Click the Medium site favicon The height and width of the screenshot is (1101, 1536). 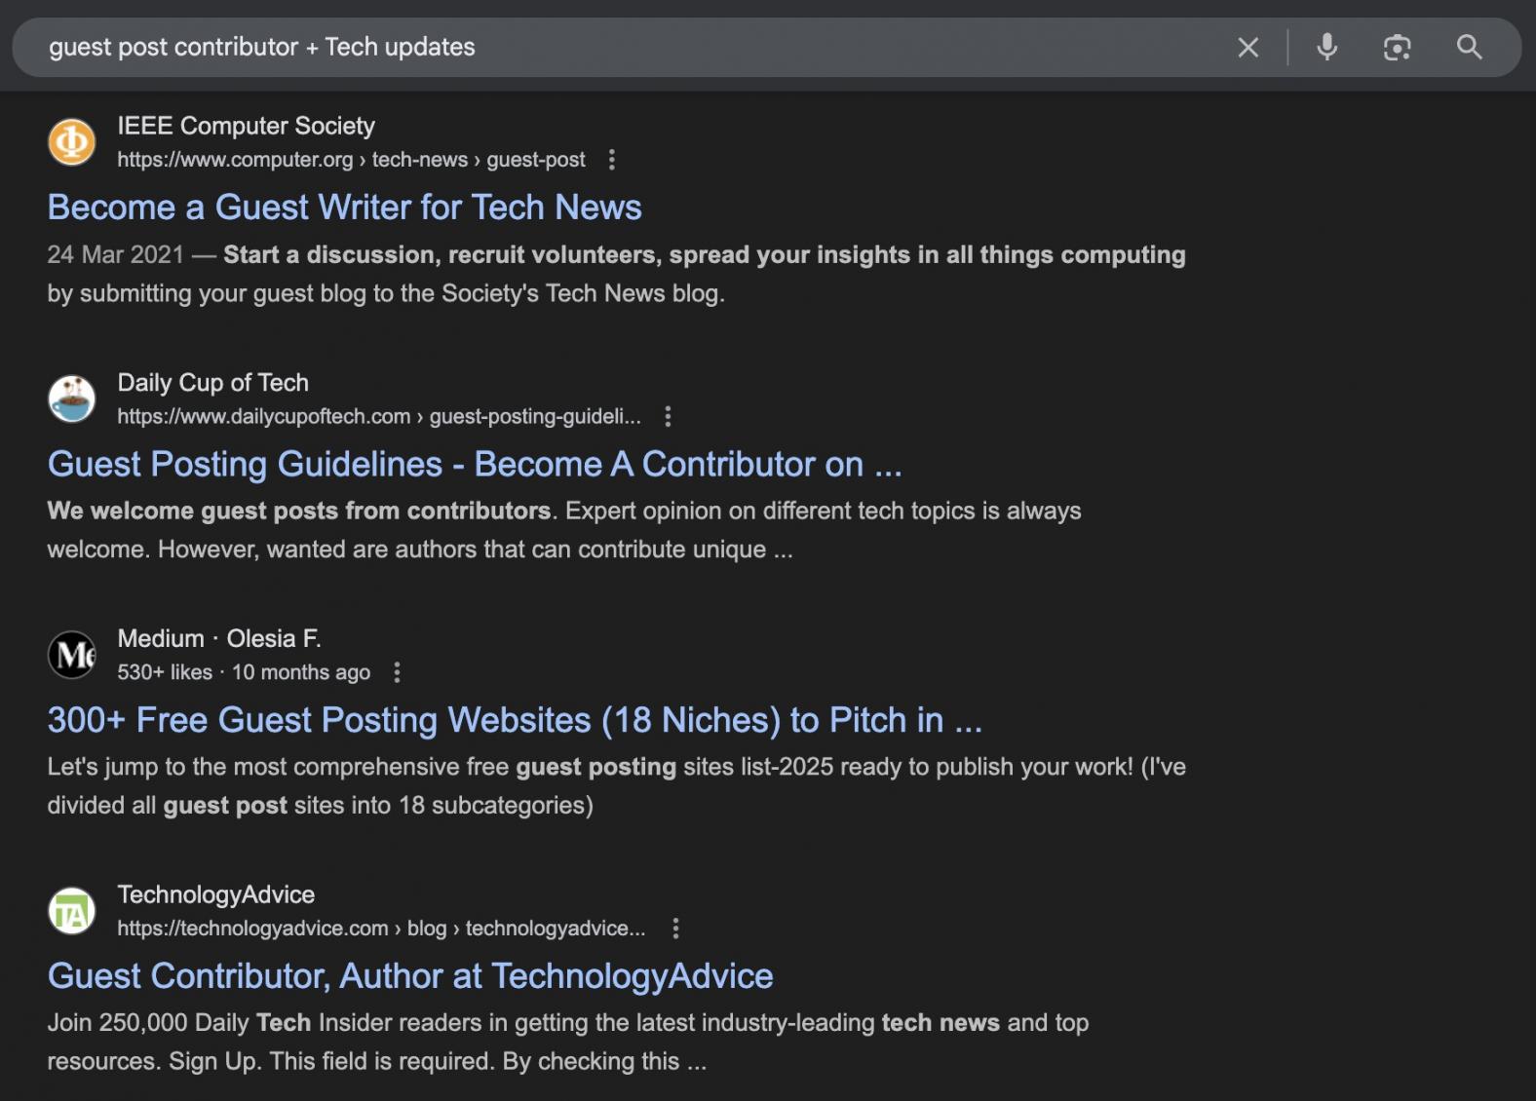tap(72, 654)
